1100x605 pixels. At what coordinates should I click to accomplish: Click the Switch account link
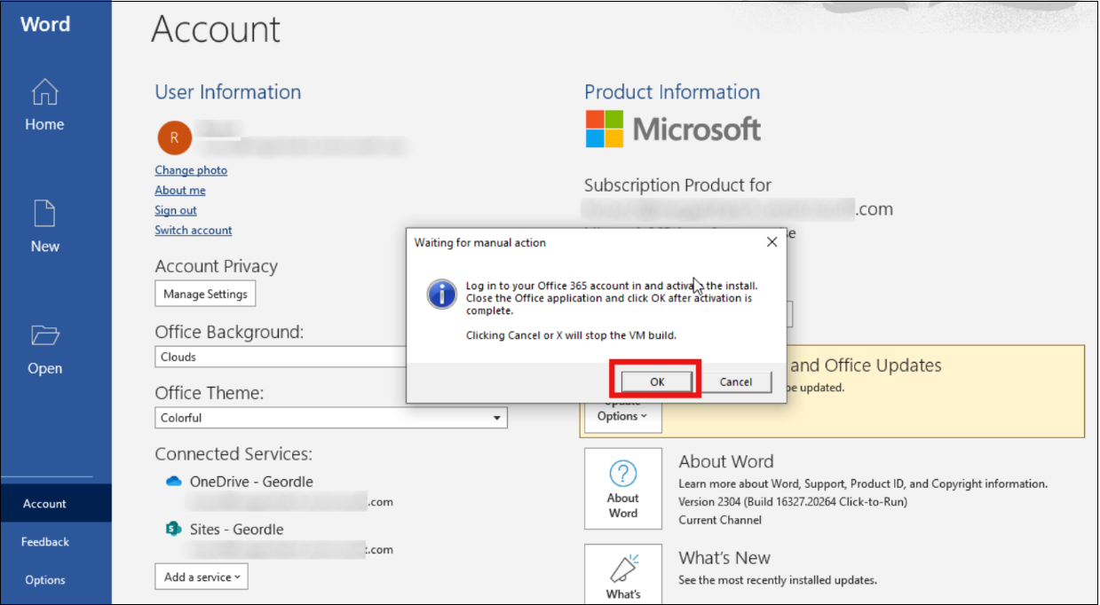pos(194,231)
